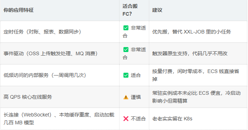Click the 高 QPS 核心在线服务 cell
The image size is (248, 130).
click(x=60, y=97)
